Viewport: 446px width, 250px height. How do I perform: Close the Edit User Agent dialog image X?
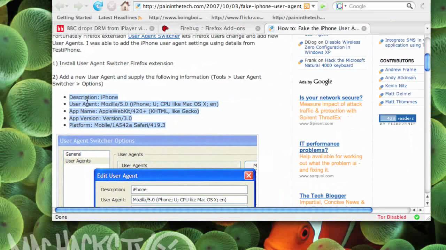point(249,175)
